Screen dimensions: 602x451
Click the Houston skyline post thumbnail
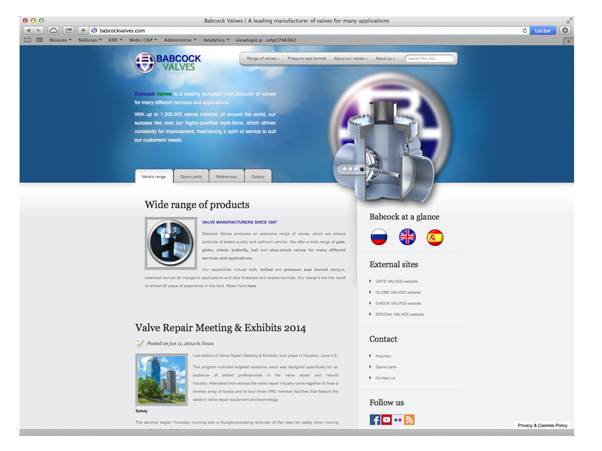click(x=162, y=380)
